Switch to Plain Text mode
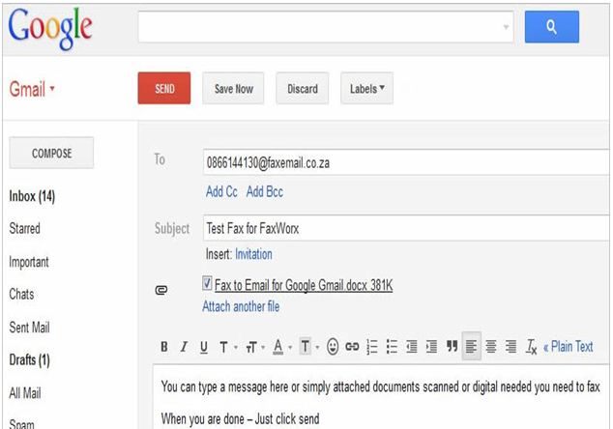613x429 pixels. (x=569, y=346)
